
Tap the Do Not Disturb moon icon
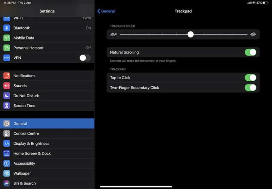coord(7,96)
